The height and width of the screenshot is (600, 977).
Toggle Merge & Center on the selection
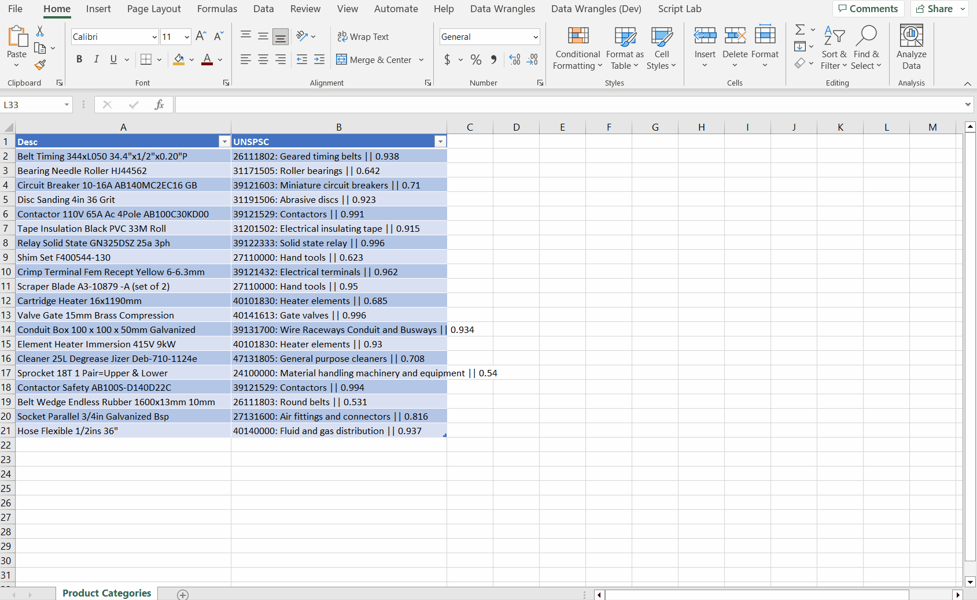pyautogui.click(x=374, y=60)
